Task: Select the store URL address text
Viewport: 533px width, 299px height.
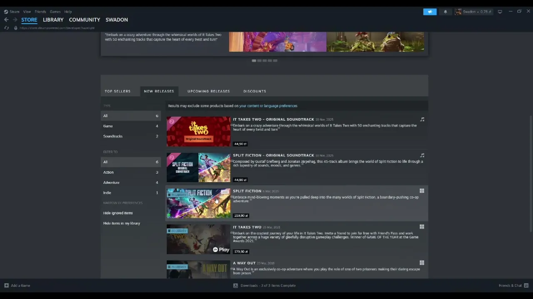Action: point(57,28)
